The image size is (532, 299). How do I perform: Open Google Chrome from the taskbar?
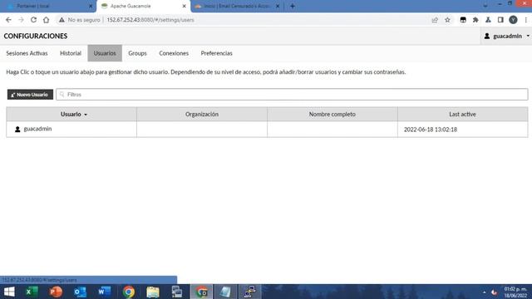(129, 292)
